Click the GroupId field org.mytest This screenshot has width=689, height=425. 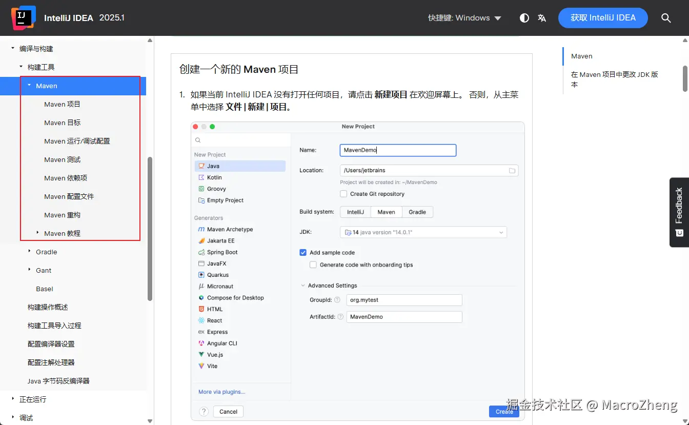404,300
